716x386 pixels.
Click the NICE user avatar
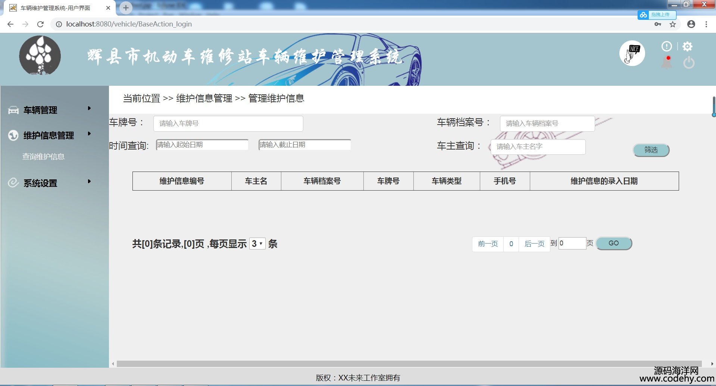(x=632, y=53)
